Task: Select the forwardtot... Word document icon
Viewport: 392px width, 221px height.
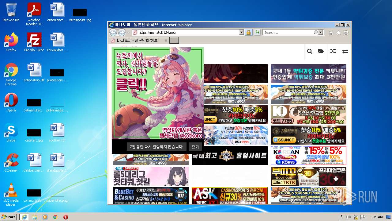Action: [x=57, y=42]
